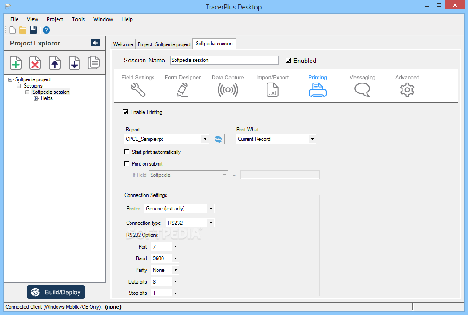This screenshot has height=315, width=468.
Task: Open the View menu
Action: pyautogui.click(x=33, y=19)
